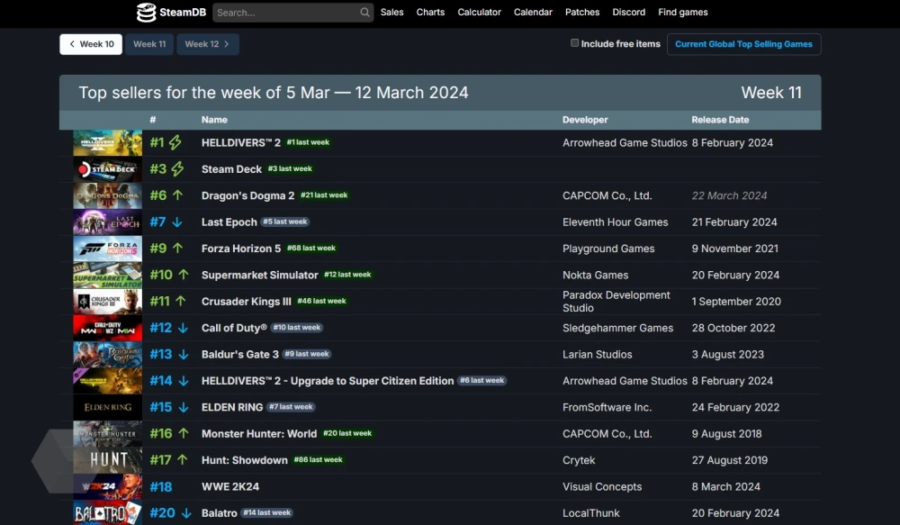Type in the Search input field
The width and height of the screenshot is (900, 525).
285,13
